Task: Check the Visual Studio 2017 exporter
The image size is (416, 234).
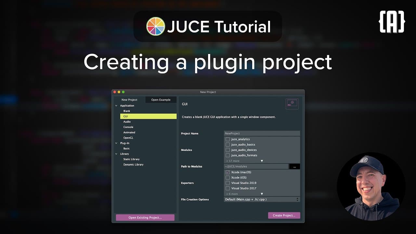Action: coord(228,188)
